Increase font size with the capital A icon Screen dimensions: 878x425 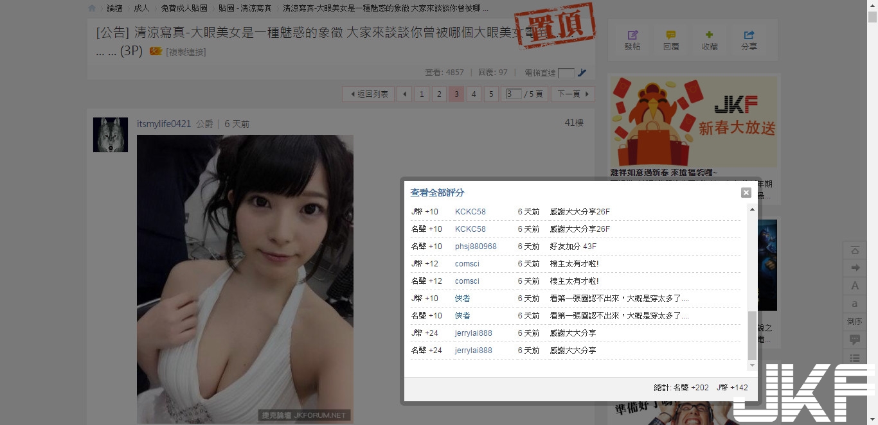coord(855,286)
